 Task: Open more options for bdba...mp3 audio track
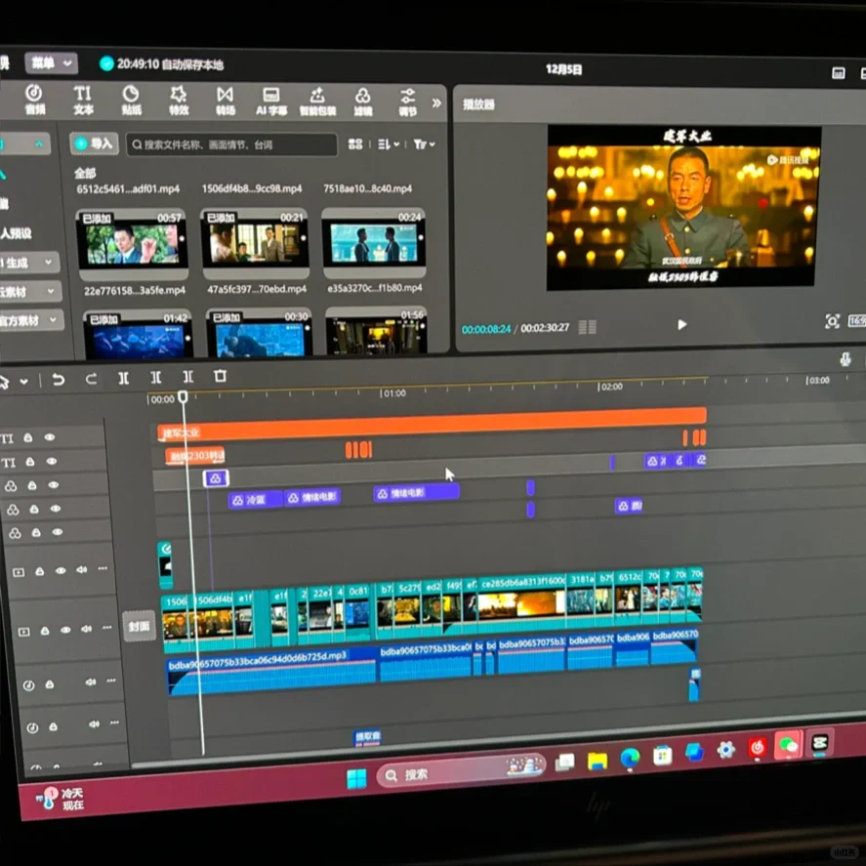(x=111, y=680)
